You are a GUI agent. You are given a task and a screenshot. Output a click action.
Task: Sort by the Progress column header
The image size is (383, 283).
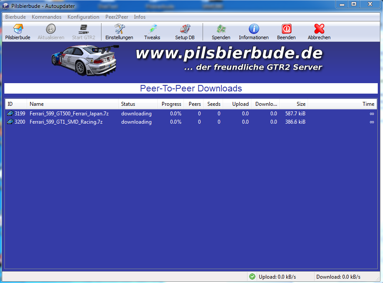point(171,104)
